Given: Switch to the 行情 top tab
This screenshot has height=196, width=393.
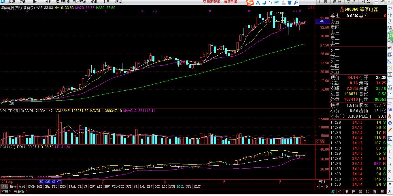Looking at the screenshot, I should coord(323,2).
